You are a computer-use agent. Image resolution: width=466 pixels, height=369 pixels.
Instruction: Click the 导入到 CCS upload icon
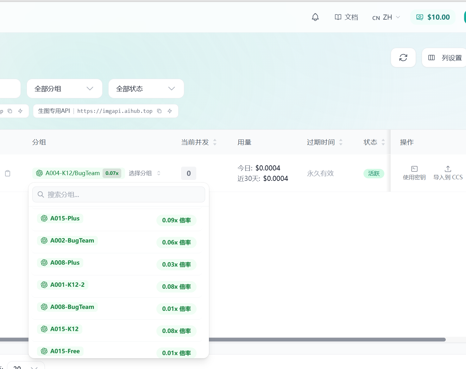coord(448,169)
